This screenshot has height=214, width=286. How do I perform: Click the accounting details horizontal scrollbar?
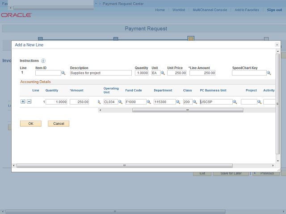pyautogui.click(x=188, y=110)
